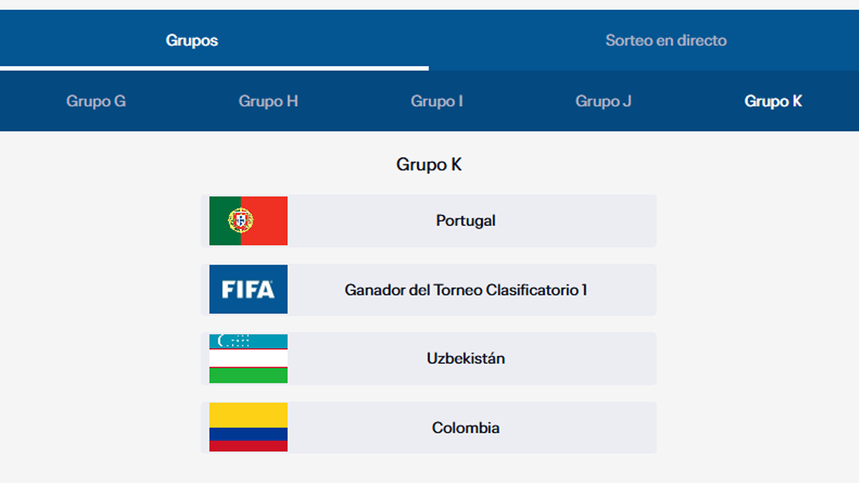Click the Colombia team row
Viewport: 859px width, 483px height.
click(466, 427)
